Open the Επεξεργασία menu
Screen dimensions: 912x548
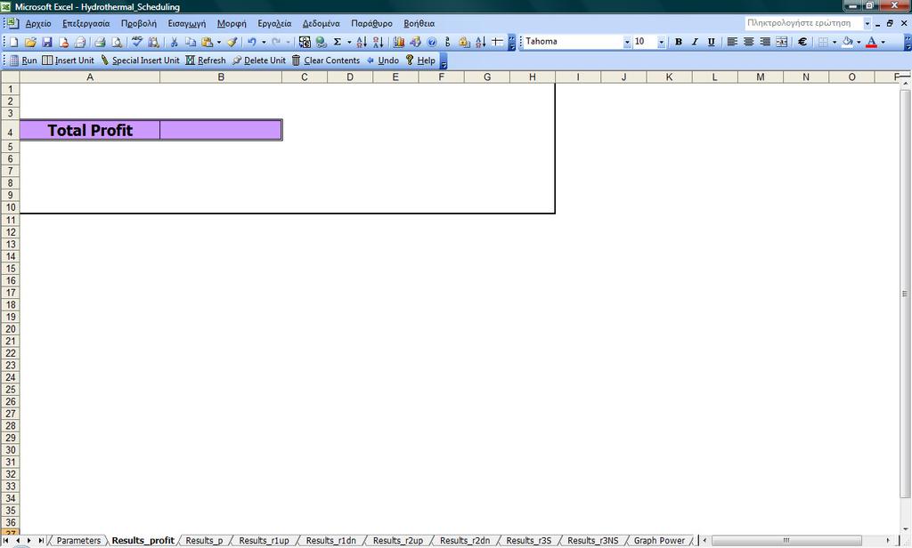pyautogui.click(x=86, y=23)
